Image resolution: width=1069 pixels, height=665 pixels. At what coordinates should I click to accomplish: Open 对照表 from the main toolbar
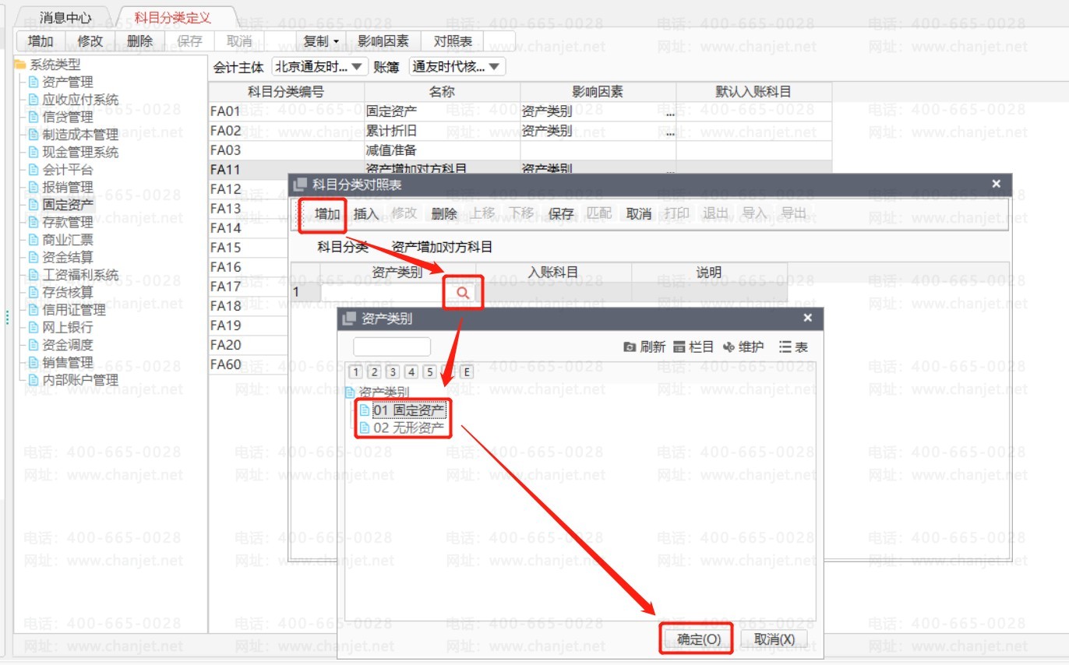pos(453,41)
